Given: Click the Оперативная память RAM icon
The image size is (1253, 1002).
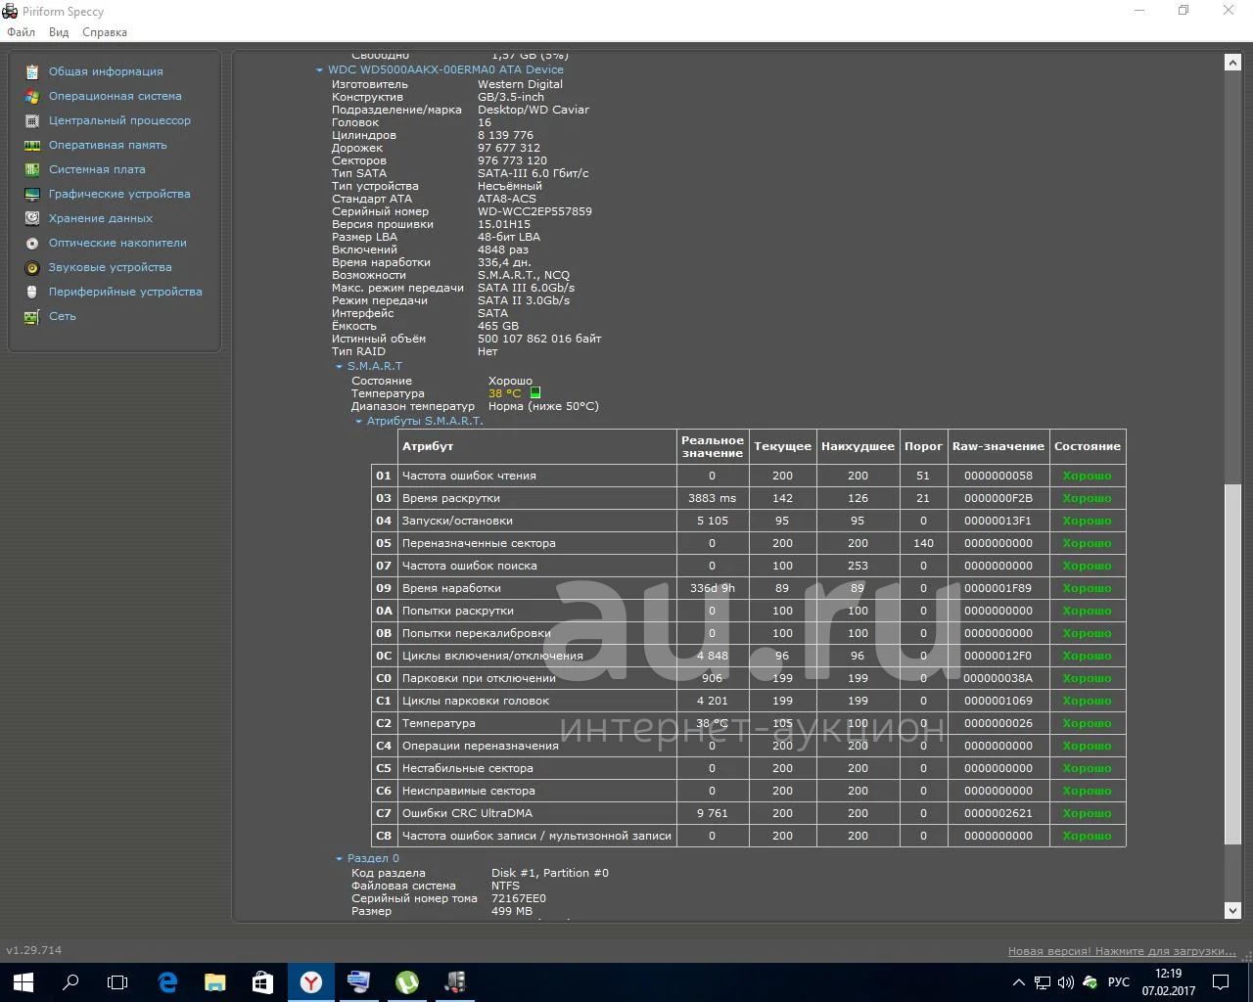Looking at the screenshot, I should pyautogui.click(x=32, y=145).
